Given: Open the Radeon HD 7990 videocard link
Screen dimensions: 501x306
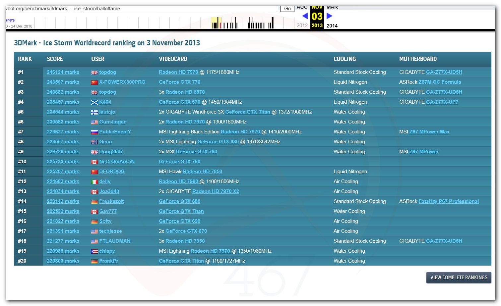Looking at the screenshot, I should (x=178, y=181).
